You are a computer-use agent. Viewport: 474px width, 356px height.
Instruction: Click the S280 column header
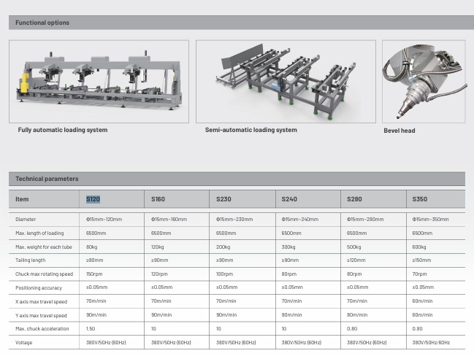[354, 198]
